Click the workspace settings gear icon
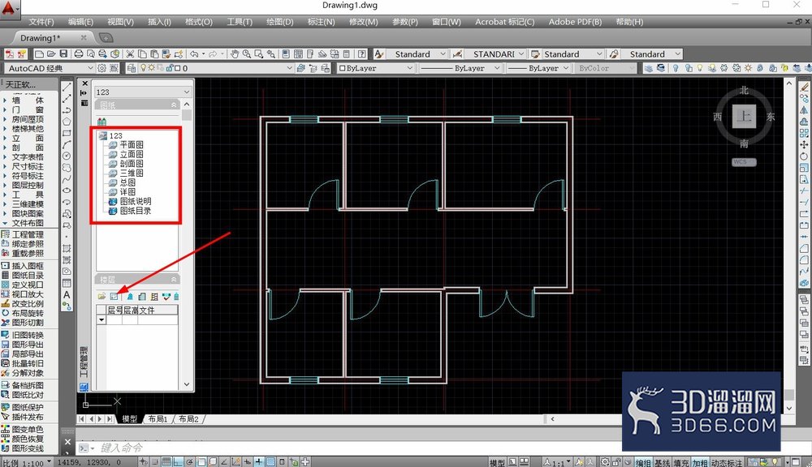The height and width of the screenshot is (467, 812). tap(102, 68)
